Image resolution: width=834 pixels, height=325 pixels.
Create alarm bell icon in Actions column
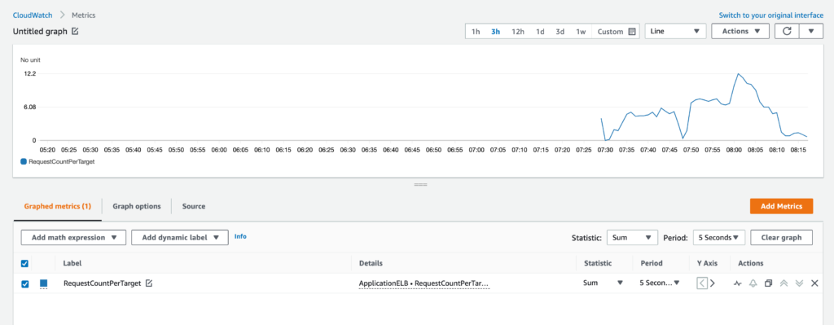click(x=753, y=283)
